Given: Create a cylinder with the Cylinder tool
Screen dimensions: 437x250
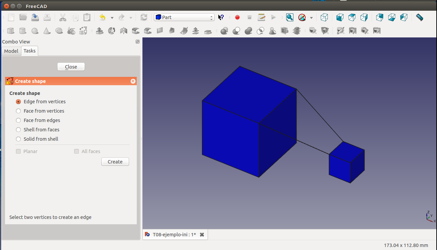Looking at the screenshot, I should 23,31.
